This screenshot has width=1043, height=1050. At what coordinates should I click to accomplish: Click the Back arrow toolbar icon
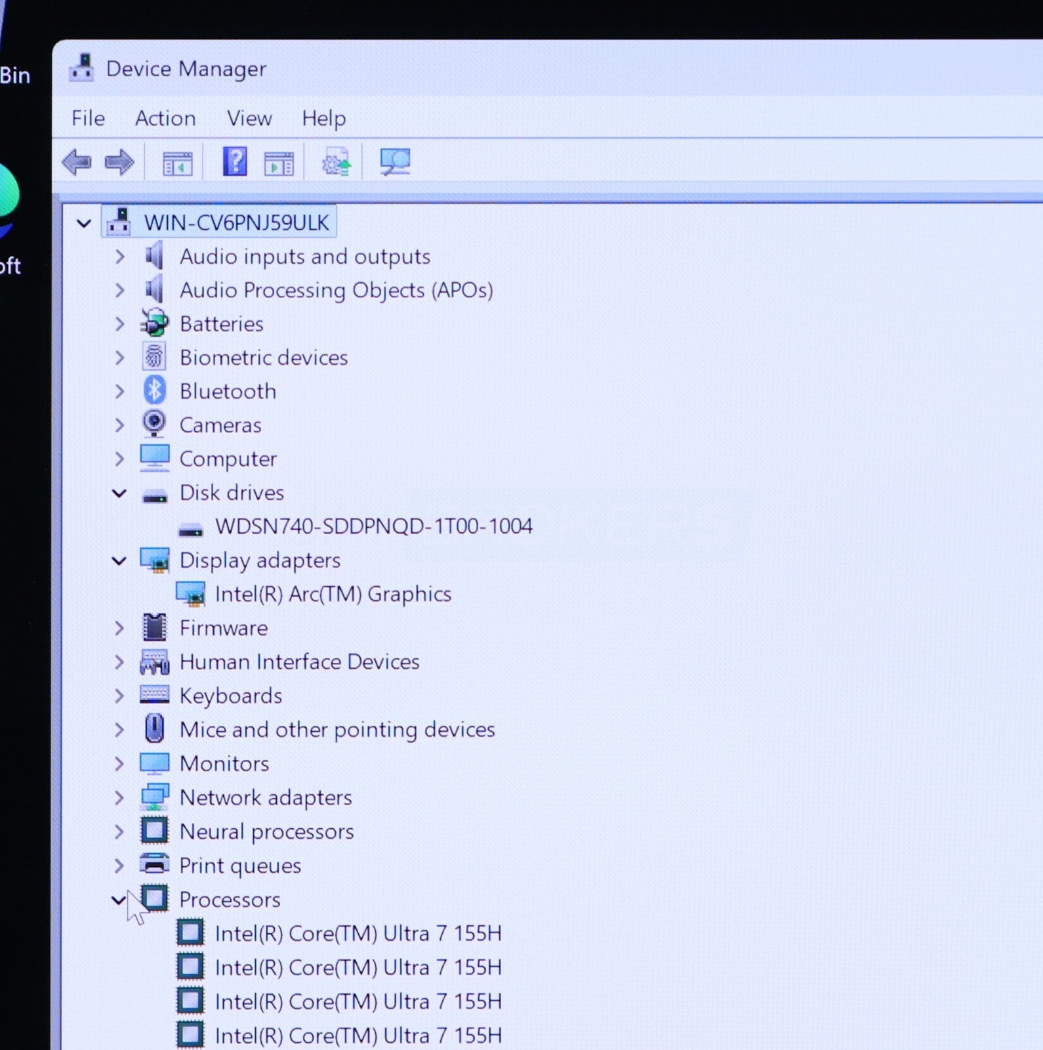pyautogui.click(x=77, y=162)
